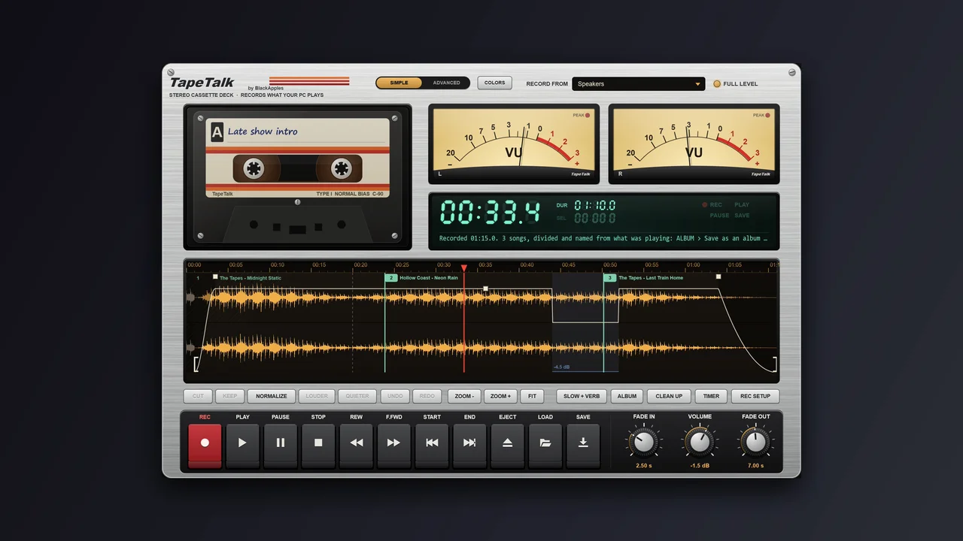Click the Volume knob
The image size is (963, 541).
click(x=700, y=442)
